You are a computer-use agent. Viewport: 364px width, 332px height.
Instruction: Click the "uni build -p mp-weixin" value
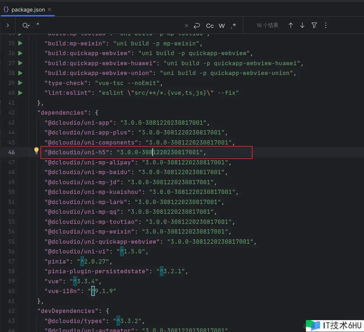[156, 43]
